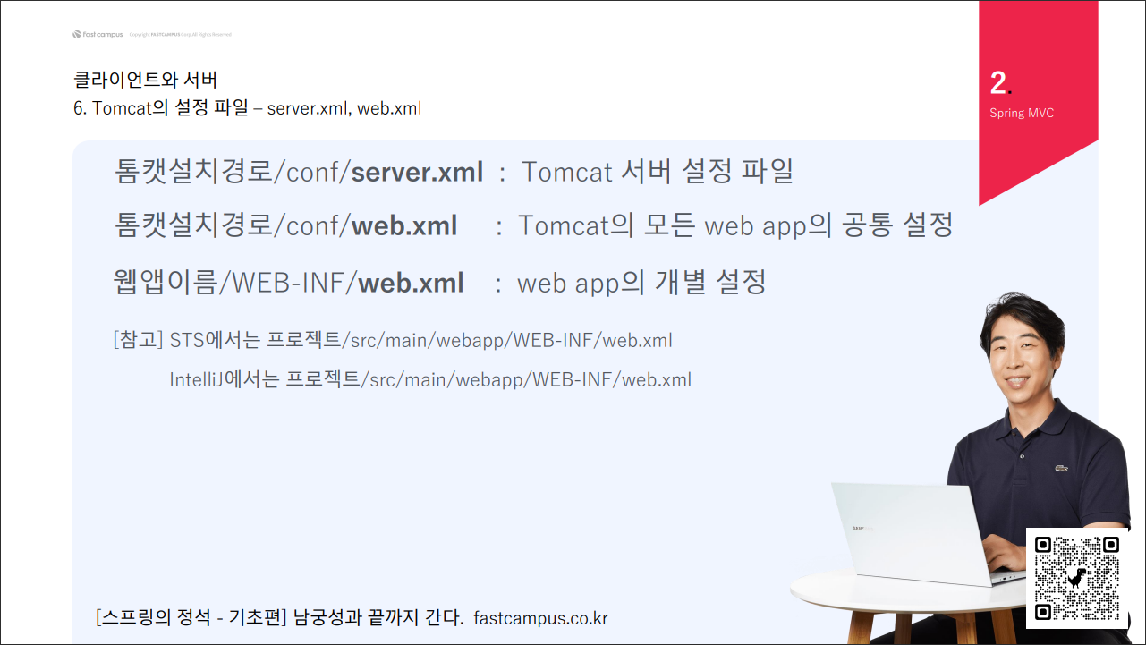This screenshot has height=645, width=1146.
Task: Select the QR code image
Action: tap(1077, 578)
